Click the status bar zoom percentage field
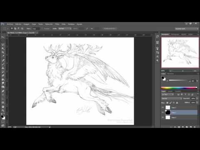This screenshot has height=150, width=200. coord(10,127)
